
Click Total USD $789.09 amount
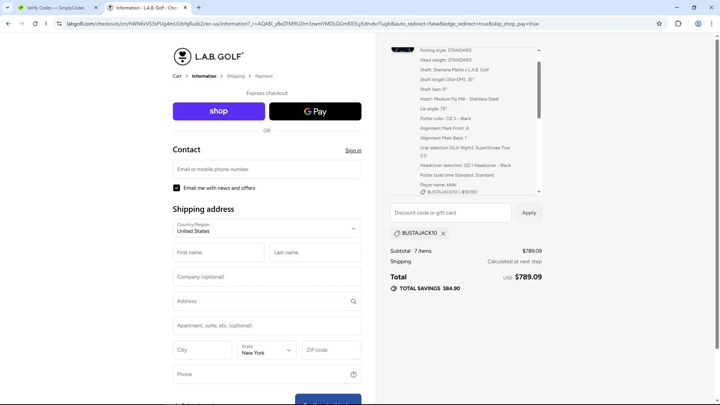click(x=528, y=277)
